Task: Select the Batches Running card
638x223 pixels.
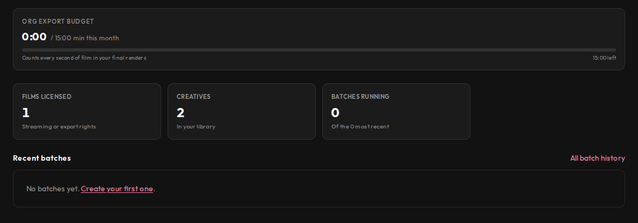Action: click(396, 112)
